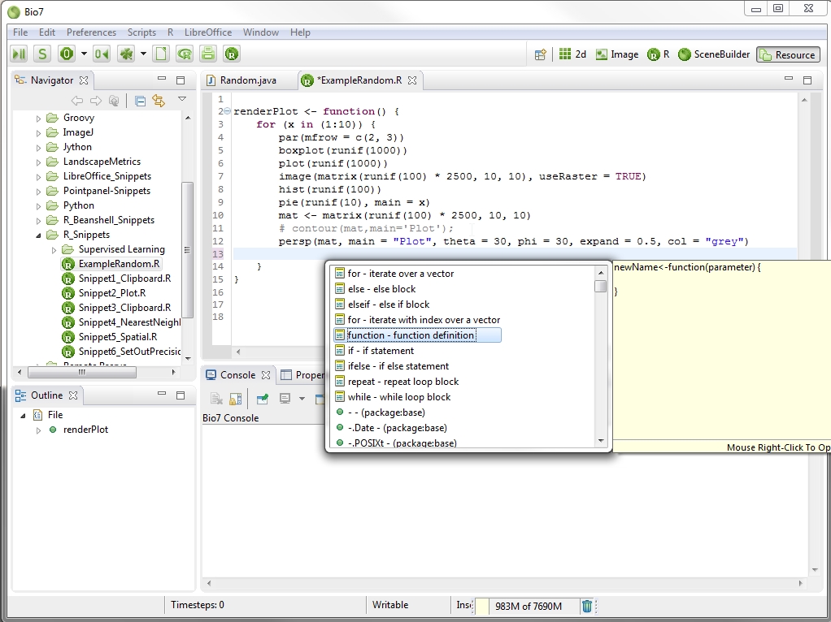This screenshot has width=831, height=622.
Task: Click the Navigator Back arrow icon
Action: [x=77, y=101]
